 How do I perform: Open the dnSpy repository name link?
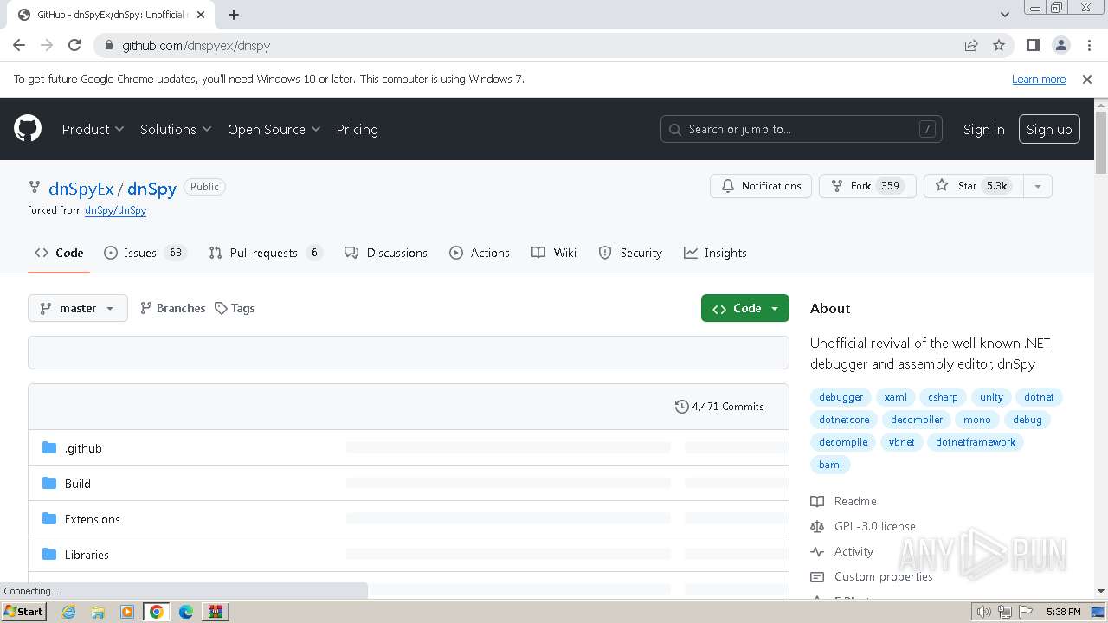151,188
